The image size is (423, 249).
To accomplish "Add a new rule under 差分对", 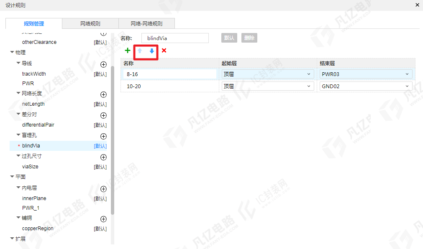I will click(104, 116).
